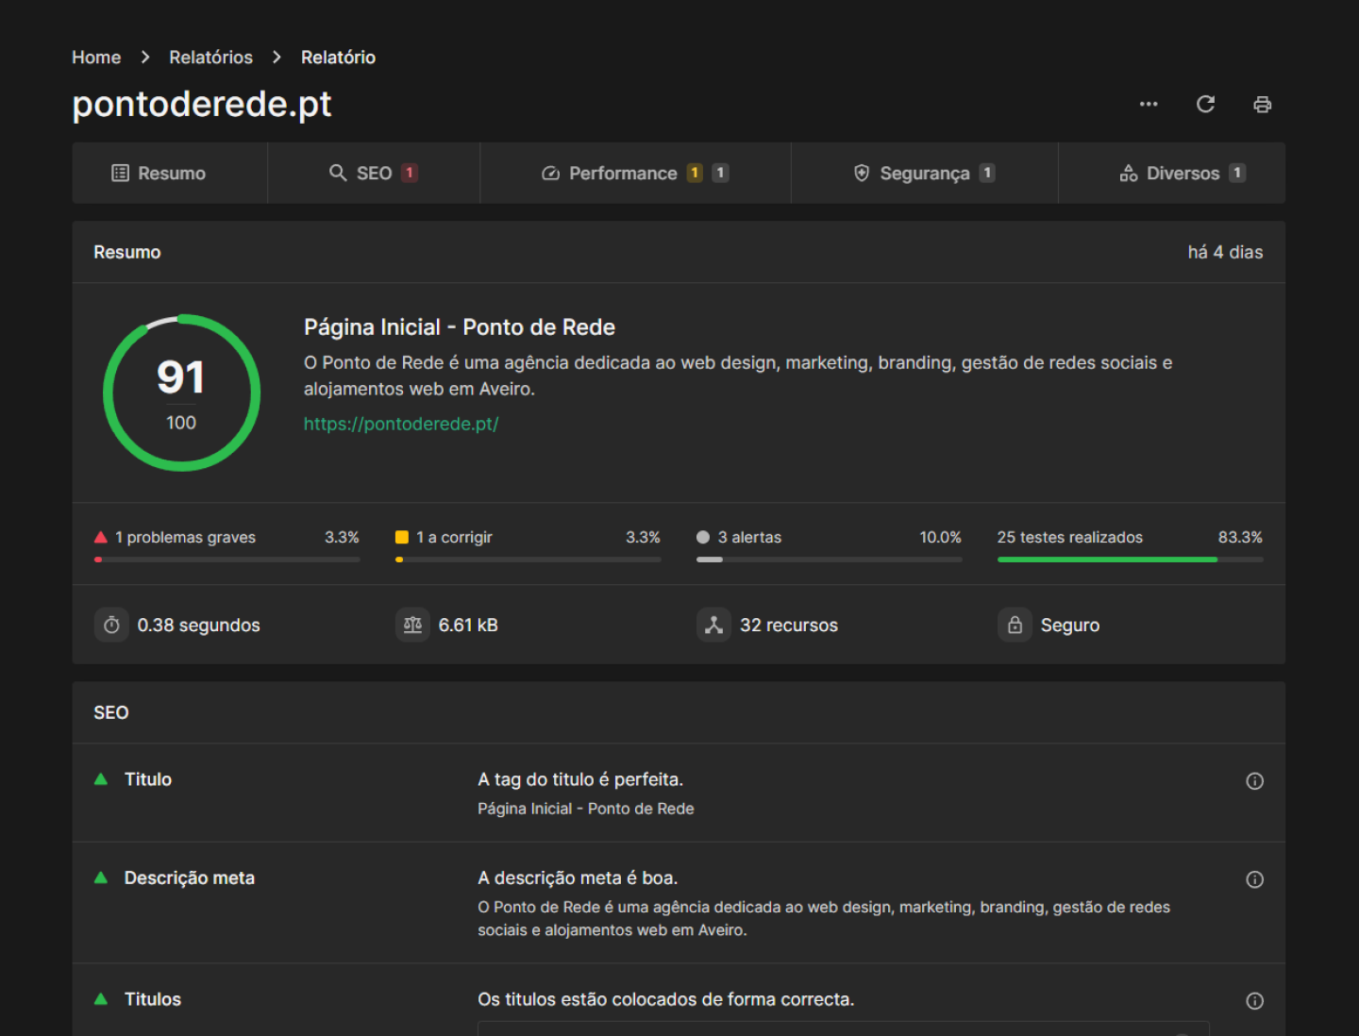This screenshot has height=1036, width=1359.
Task: Click 'A tag do titulo é perfeita.' text
Action: [x=580, y=779]
